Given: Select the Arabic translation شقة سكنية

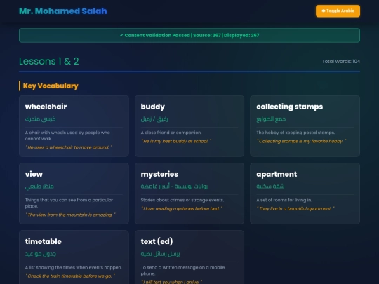Looking at the screenshot, I should click(x=270, y=187).
